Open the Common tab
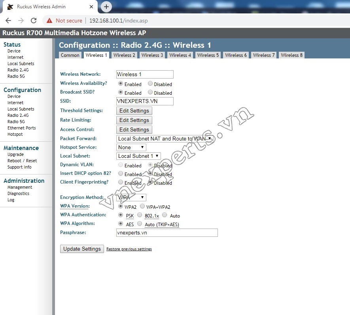The width and height of the screenshot is (350, 315). pyautogui.click(x=70, y=55)
